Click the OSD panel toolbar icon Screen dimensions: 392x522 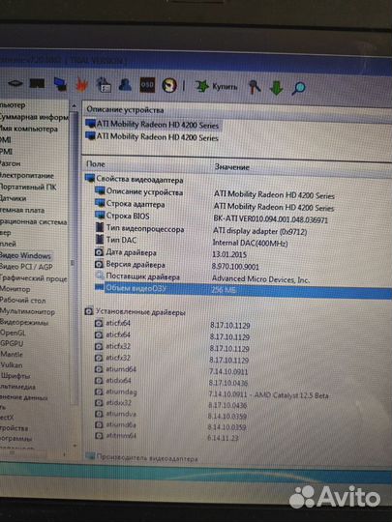coord(147,85)
